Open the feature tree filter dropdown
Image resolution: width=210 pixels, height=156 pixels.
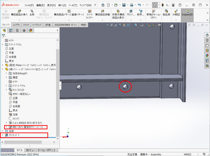click(4, 36)
